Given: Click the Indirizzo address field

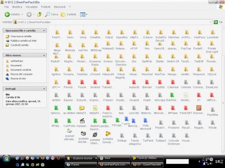Looking at the screenshot, I should [x=113, y=22].
